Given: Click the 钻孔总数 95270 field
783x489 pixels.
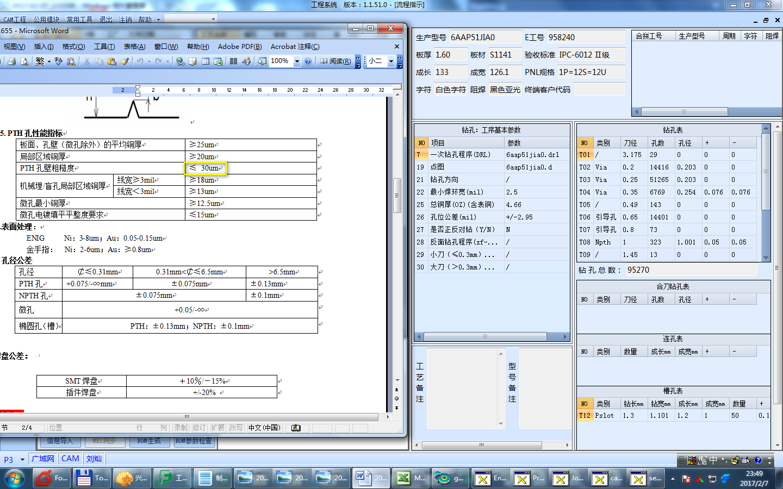Looking at the screenshot, I should (x=691, y=270).
